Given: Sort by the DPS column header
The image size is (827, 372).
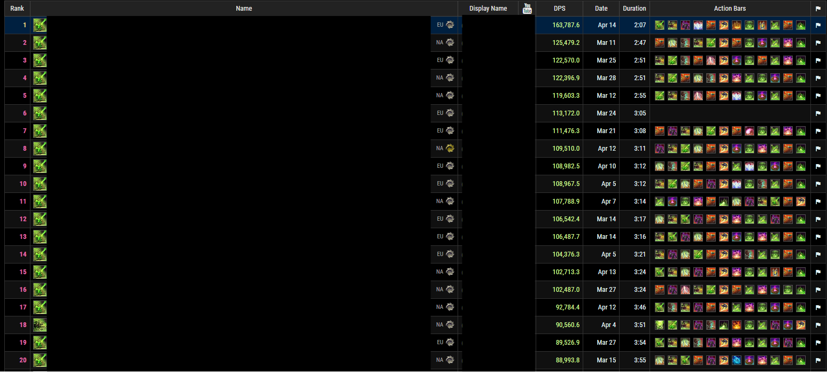Looking at the screenshot, I should [559, 9].
